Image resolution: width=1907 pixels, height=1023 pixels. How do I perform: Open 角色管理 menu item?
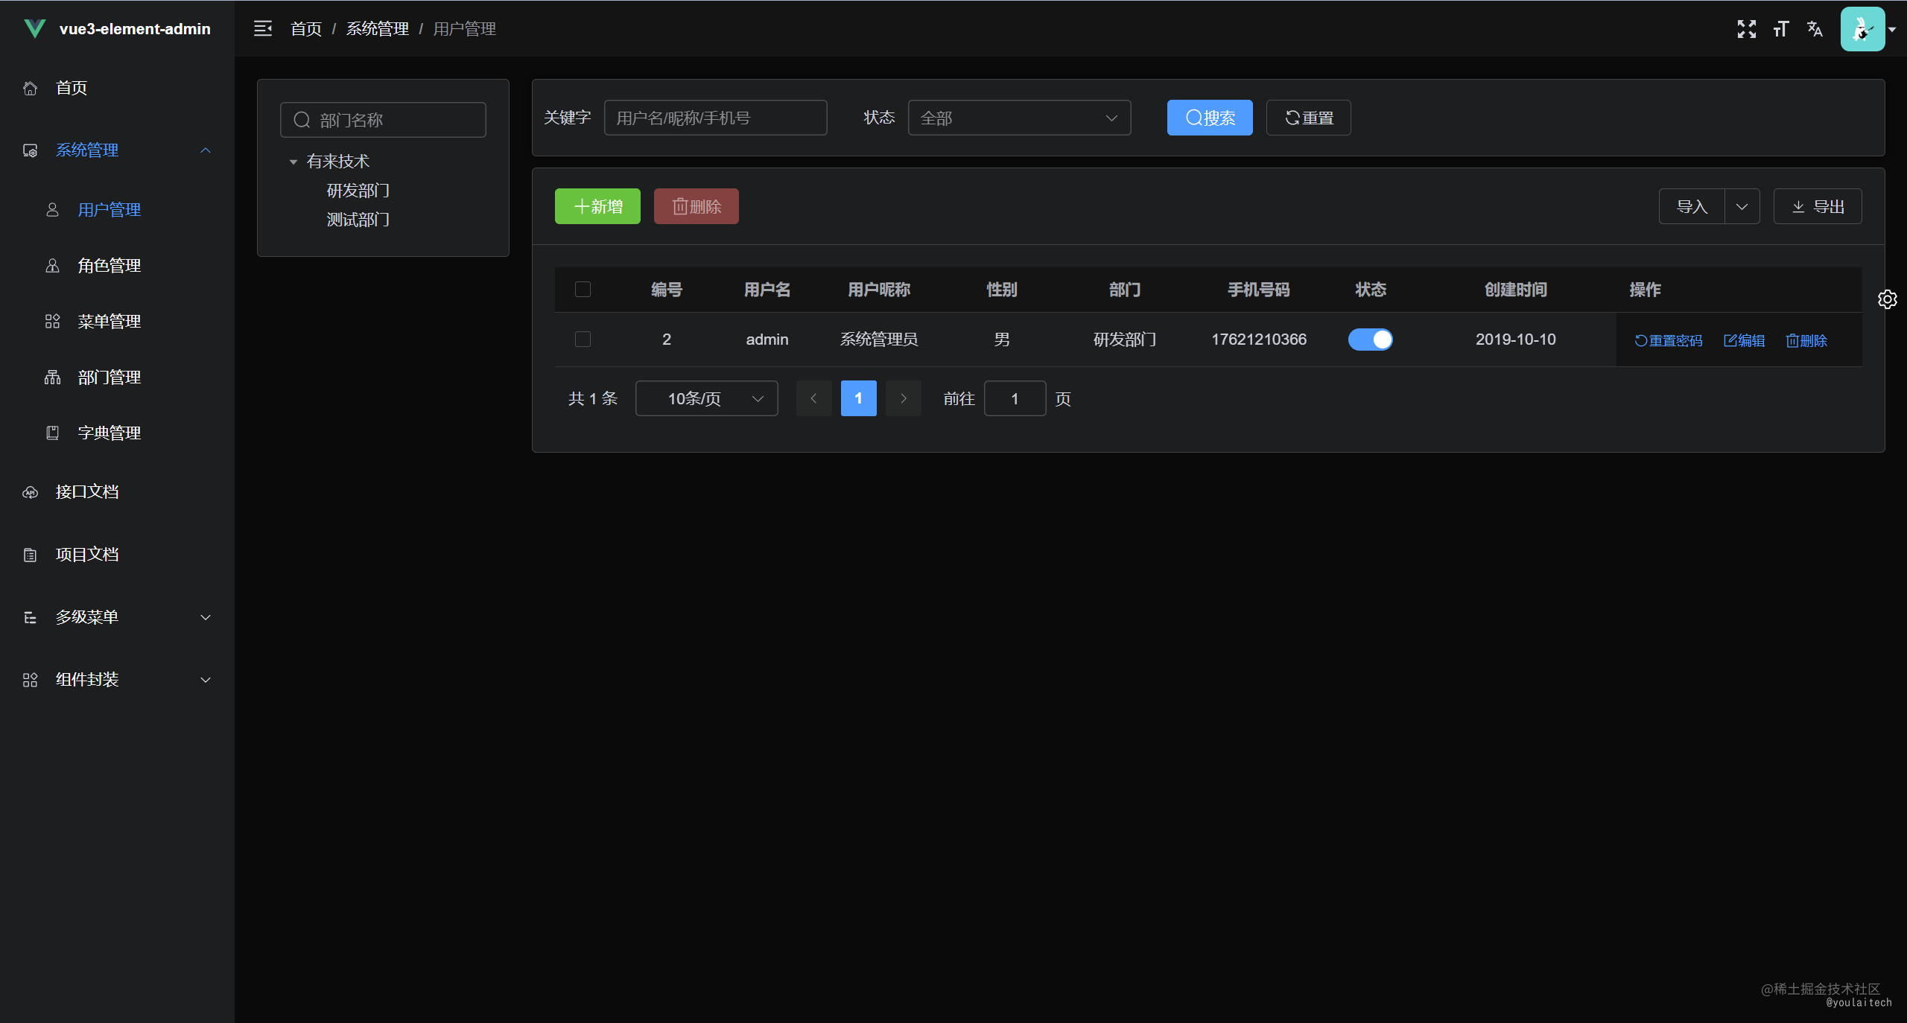tap(109, 266)
